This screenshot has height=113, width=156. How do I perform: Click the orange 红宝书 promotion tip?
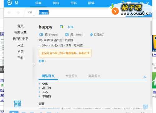point(65,53)
